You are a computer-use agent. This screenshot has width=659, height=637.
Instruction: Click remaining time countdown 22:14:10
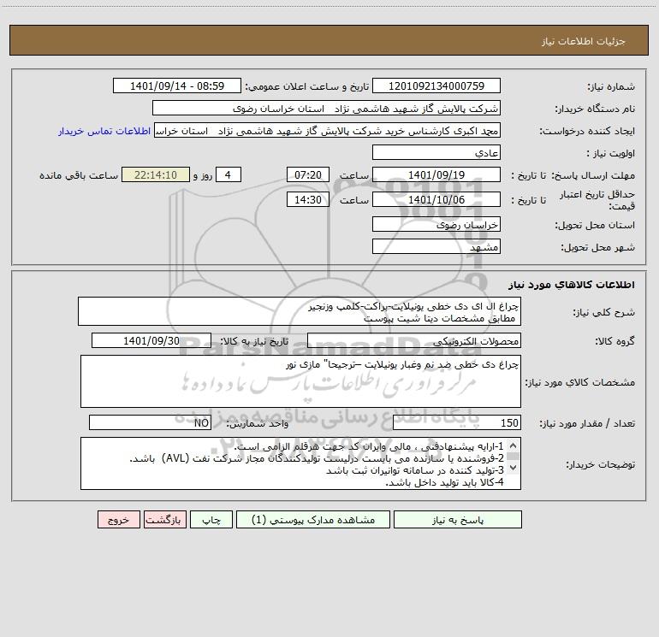[156, 174]
